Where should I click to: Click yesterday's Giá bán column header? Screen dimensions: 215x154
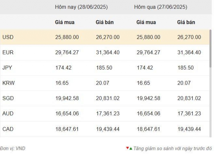tap(186, 22)
